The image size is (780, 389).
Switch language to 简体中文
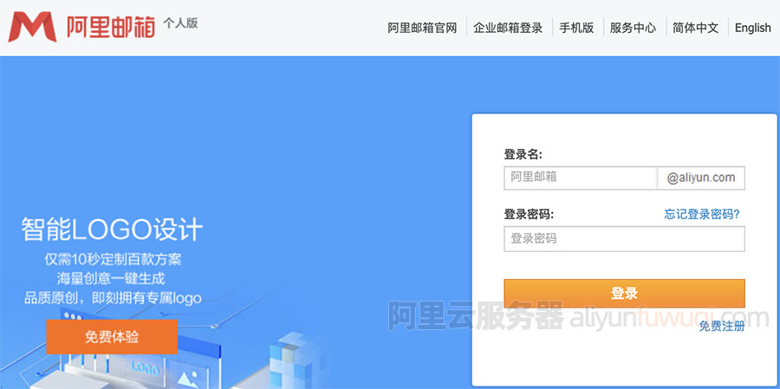pyautogui.click(x=695, y=28)
